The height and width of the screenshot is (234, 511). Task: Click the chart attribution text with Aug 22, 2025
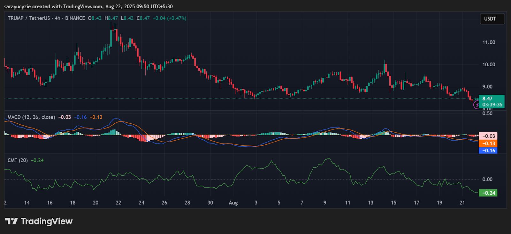(88, 6)
